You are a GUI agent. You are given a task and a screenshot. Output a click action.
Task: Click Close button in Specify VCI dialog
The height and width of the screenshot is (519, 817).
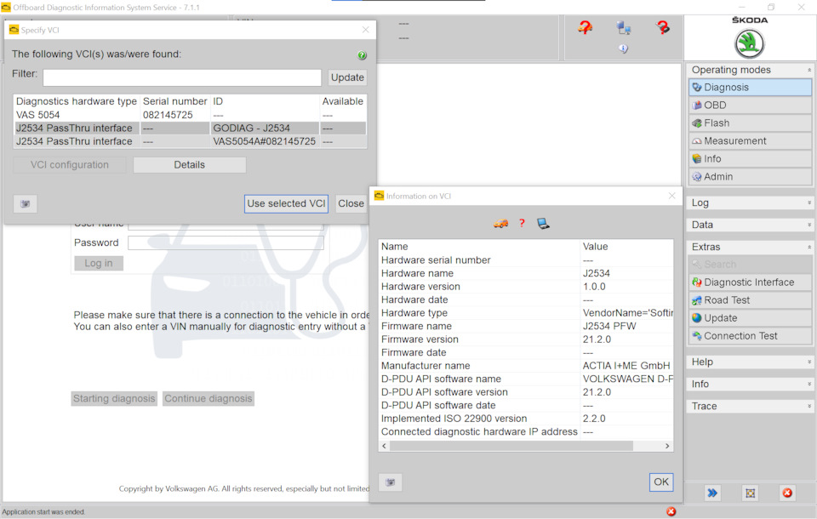tap(351, 203)
